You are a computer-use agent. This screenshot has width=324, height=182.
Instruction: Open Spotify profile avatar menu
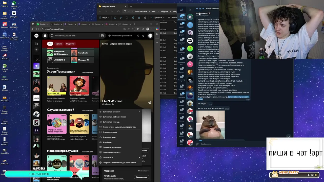point(150,36)
